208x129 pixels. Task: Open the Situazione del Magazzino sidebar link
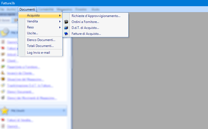25,79
